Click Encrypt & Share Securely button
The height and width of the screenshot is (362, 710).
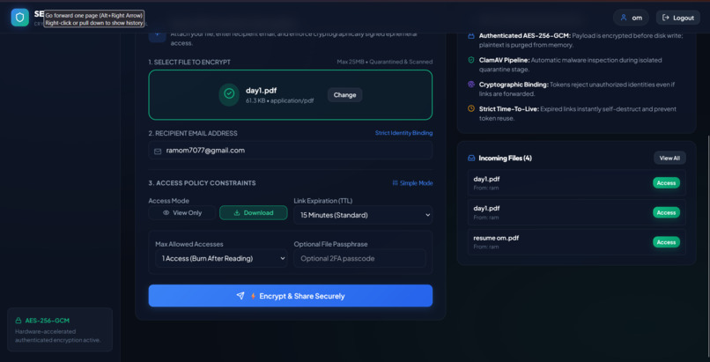(x=290, y=296)
